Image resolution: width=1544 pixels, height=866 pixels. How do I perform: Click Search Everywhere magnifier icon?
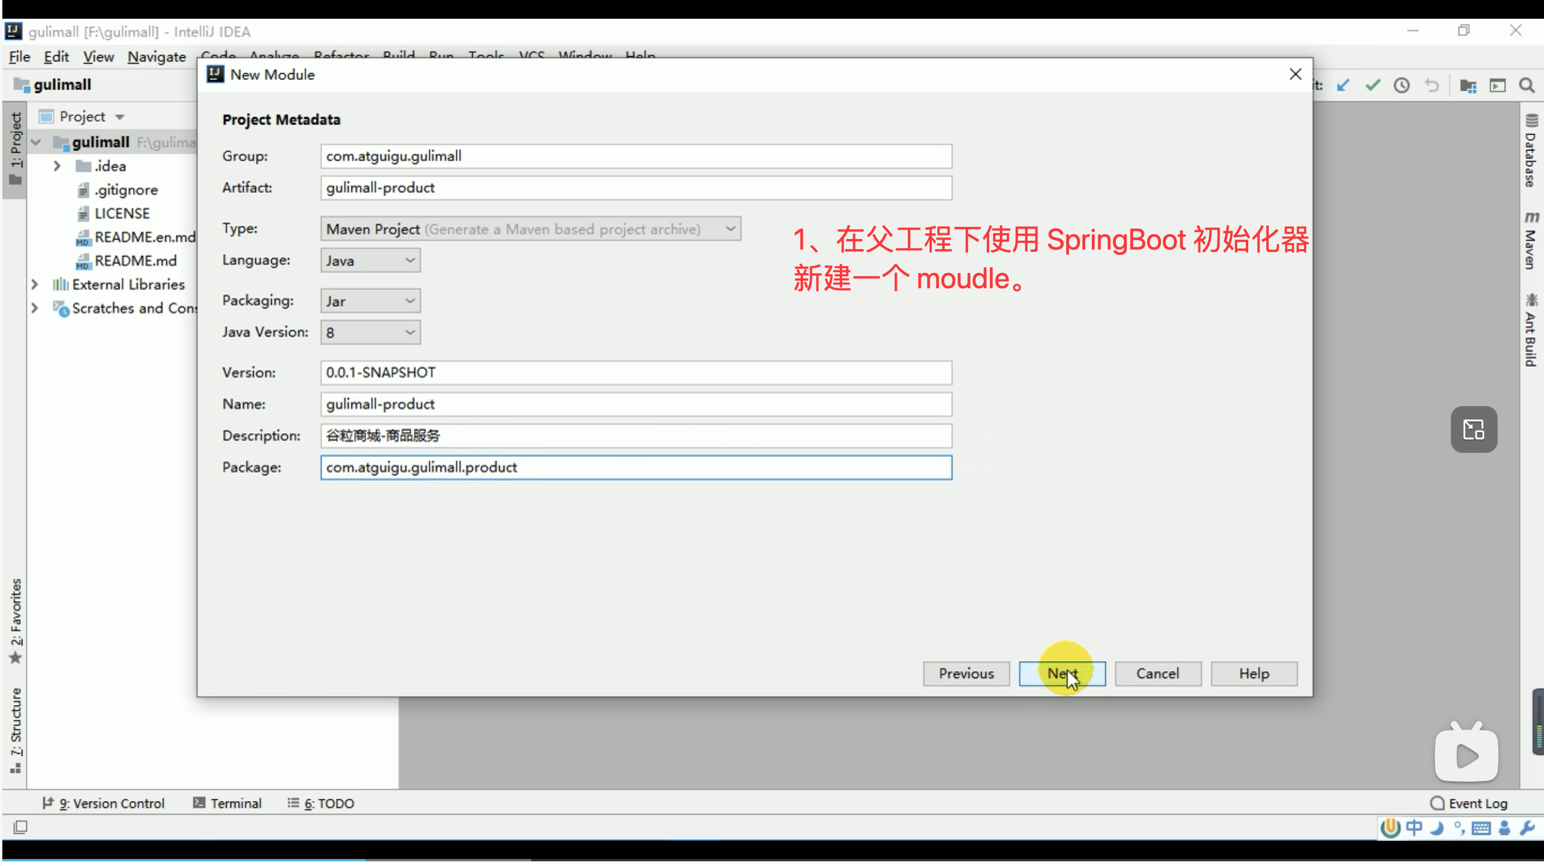pyautogui.click(x=1526, y=85)
